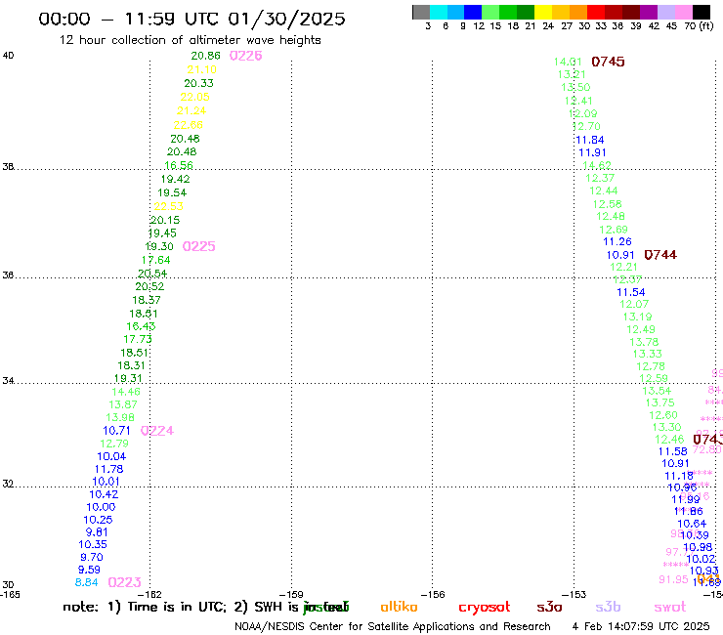Viewport: 723px width, 635px height.
Task: Select the wave height 19.31
Action: 128,379
